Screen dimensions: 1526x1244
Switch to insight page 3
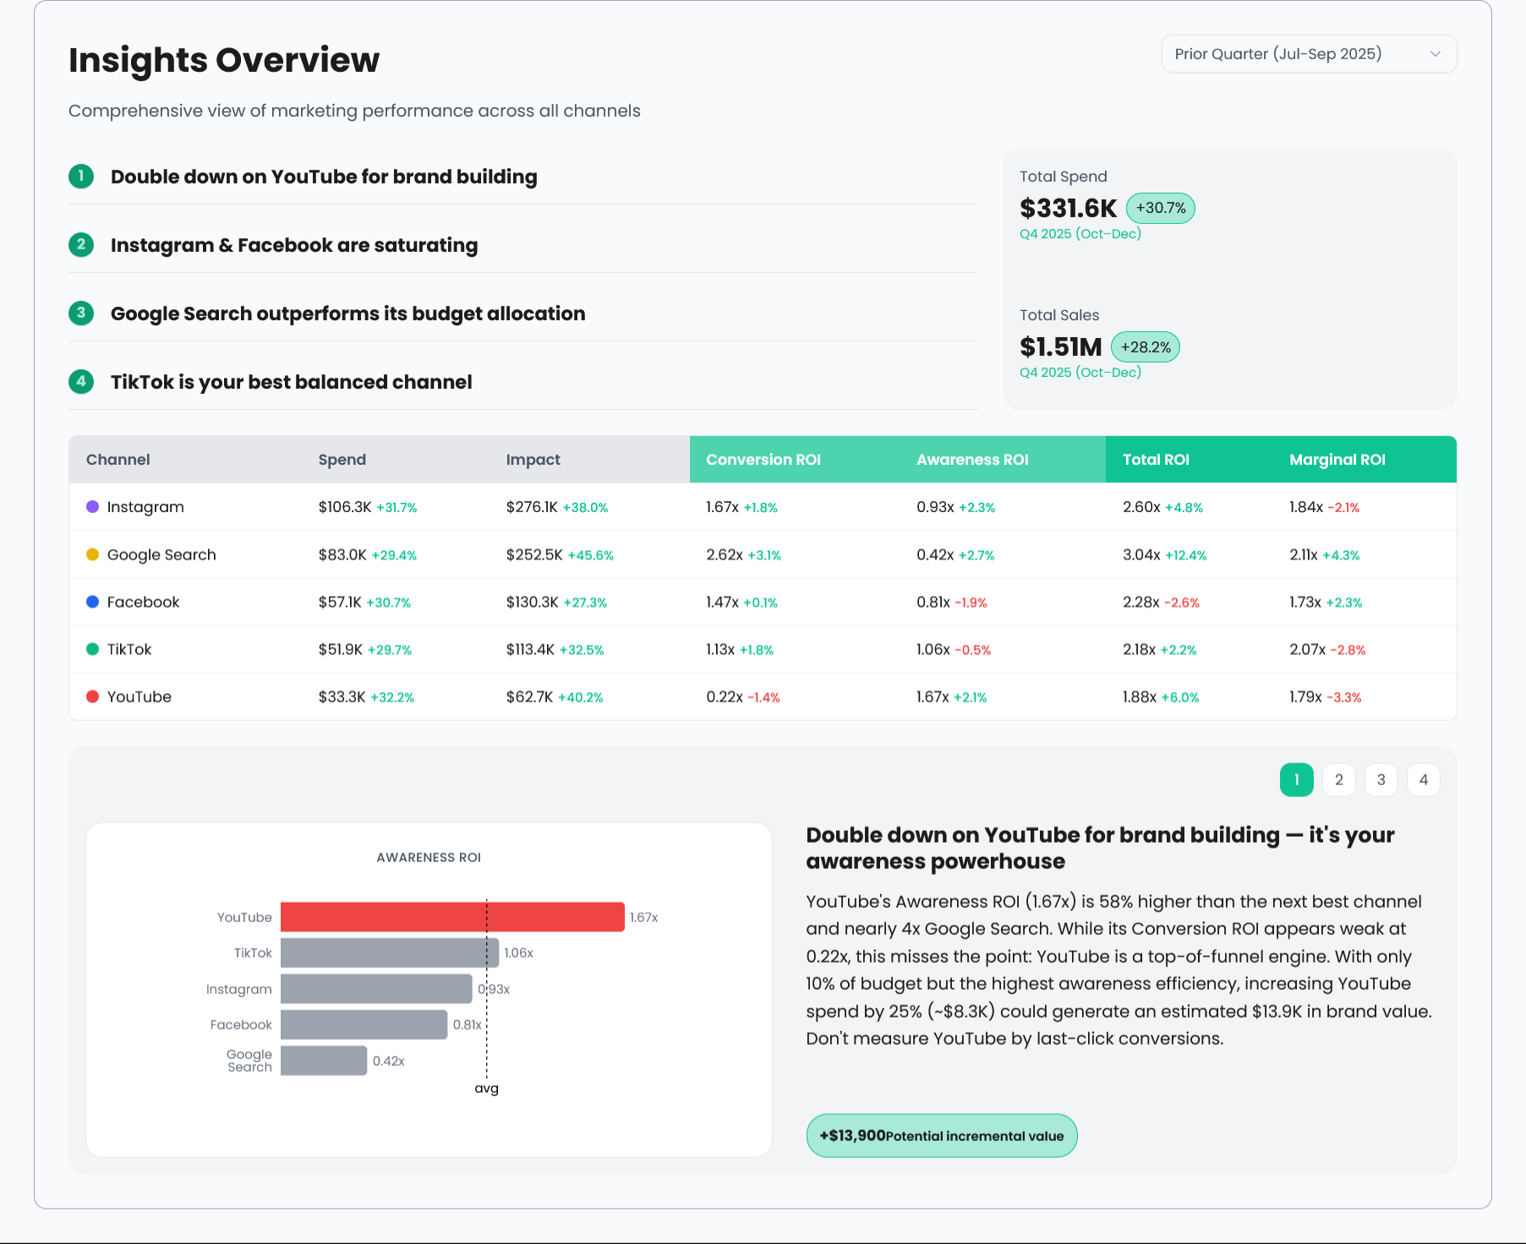point(1381,779)
